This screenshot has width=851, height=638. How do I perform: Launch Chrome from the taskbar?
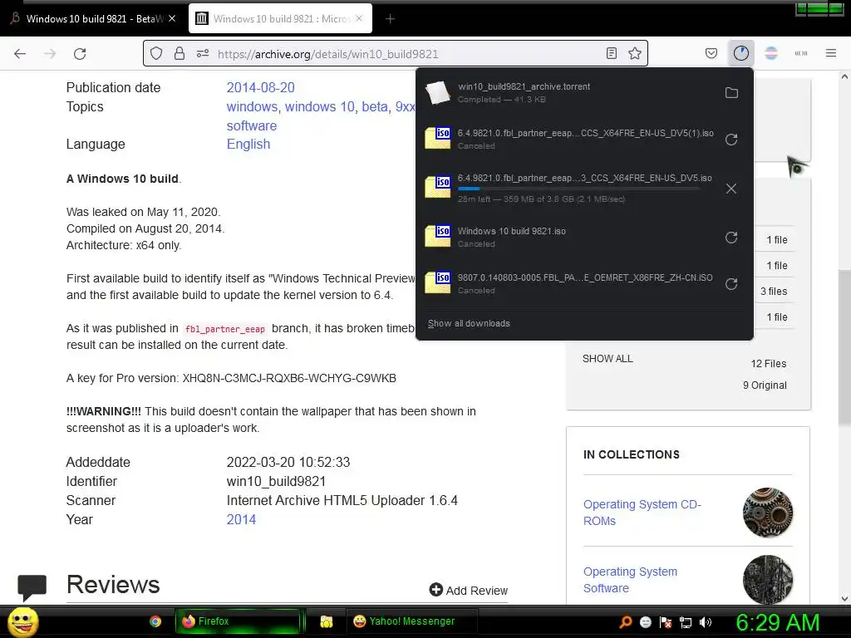(155, 621)
